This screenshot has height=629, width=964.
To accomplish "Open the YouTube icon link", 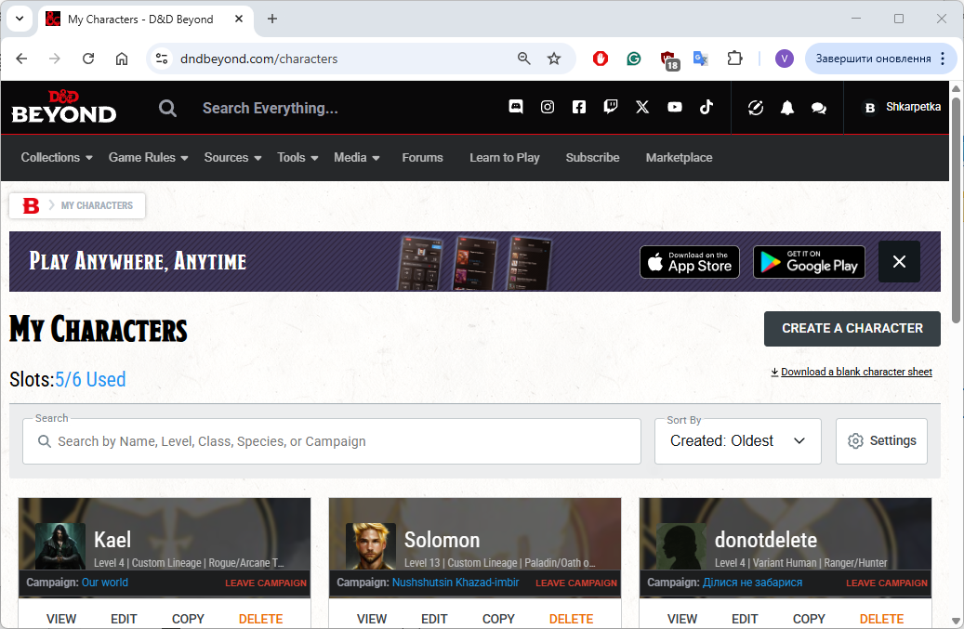I will point(675,107).
